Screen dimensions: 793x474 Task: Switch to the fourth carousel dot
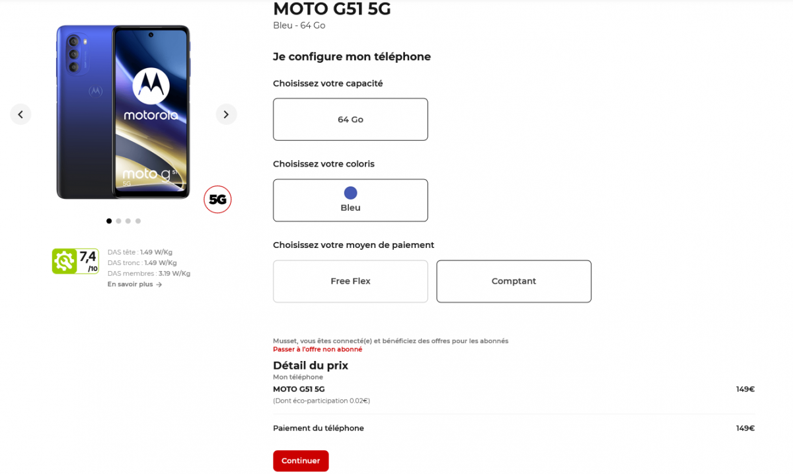pos(138,221)
